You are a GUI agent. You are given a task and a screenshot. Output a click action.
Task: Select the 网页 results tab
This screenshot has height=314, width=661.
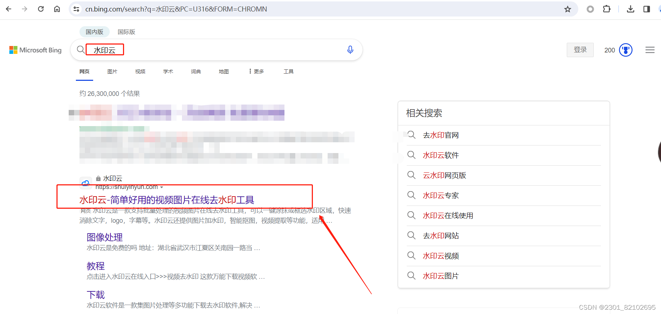[85, 71]
